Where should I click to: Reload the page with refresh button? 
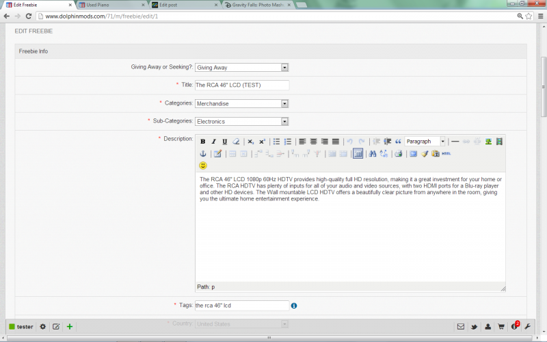point(29,16)
